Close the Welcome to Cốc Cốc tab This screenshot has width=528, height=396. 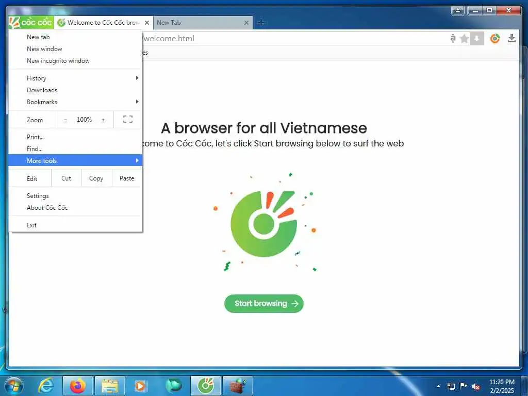tap(147, 23)
